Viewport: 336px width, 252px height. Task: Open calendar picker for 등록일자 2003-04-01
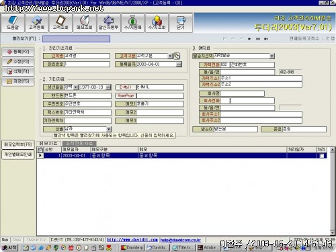(x=179, y=65)
